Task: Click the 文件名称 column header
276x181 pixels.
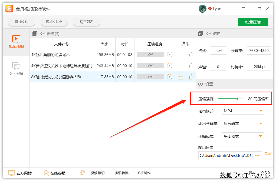Action: (x=62, y=44)
